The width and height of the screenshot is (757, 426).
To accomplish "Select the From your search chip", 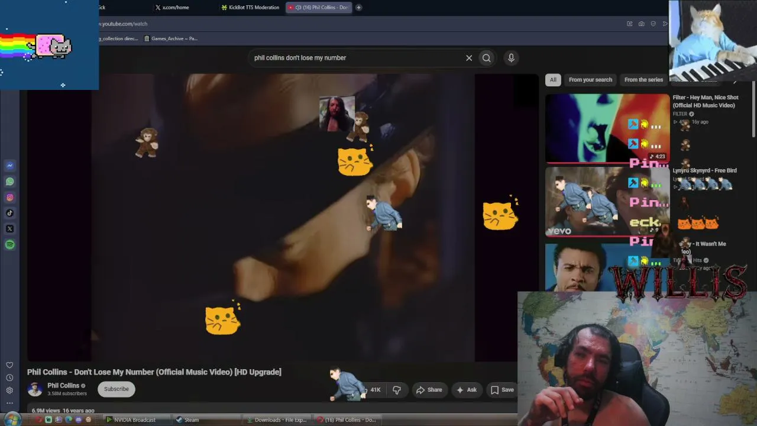I will [590, 80].
